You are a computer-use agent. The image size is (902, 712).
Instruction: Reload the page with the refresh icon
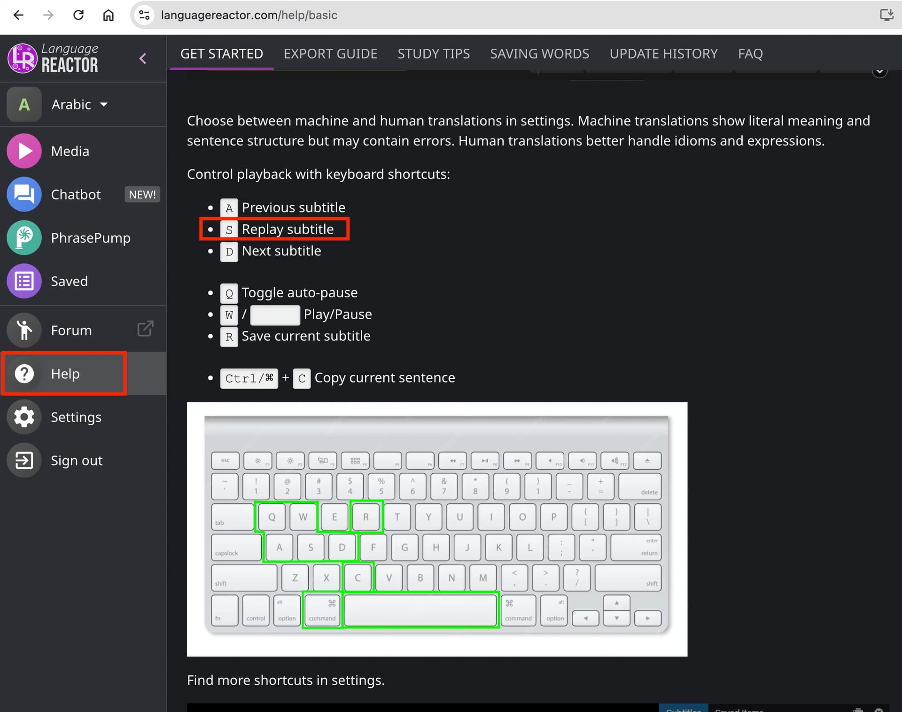(x=78, y=15)
